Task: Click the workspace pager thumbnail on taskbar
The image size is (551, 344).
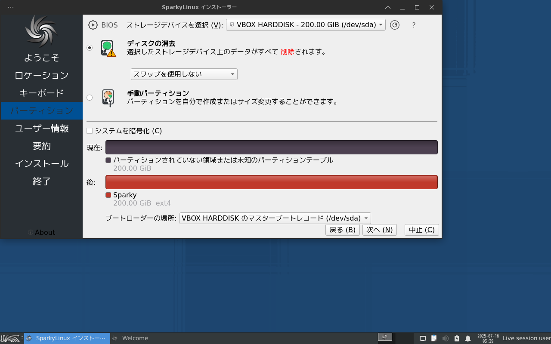Action: 385,337
